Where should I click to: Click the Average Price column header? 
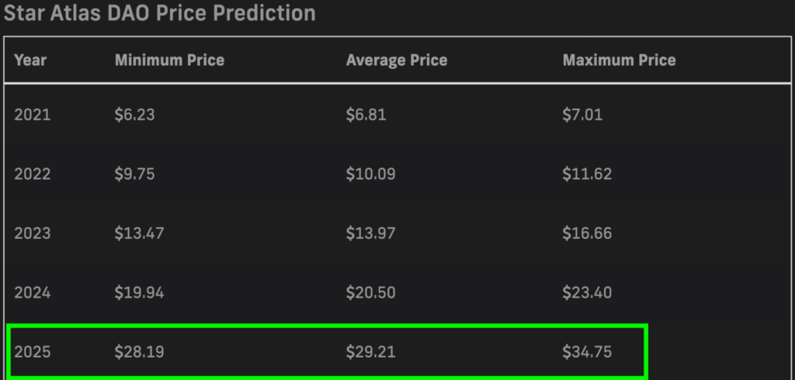pos(397,60)
